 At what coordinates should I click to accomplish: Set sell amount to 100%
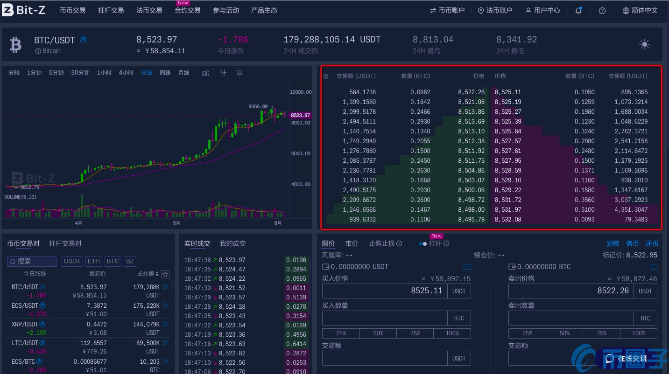tap(639, 333)
